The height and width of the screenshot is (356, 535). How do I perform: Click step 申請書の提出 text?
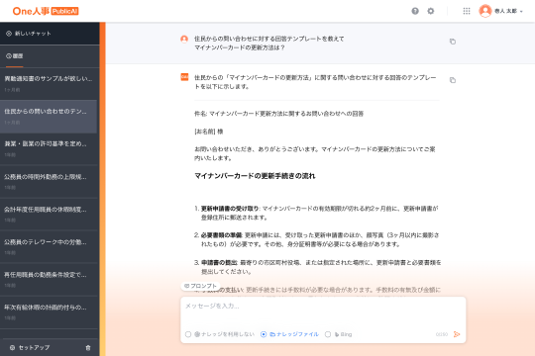(219, 263)
